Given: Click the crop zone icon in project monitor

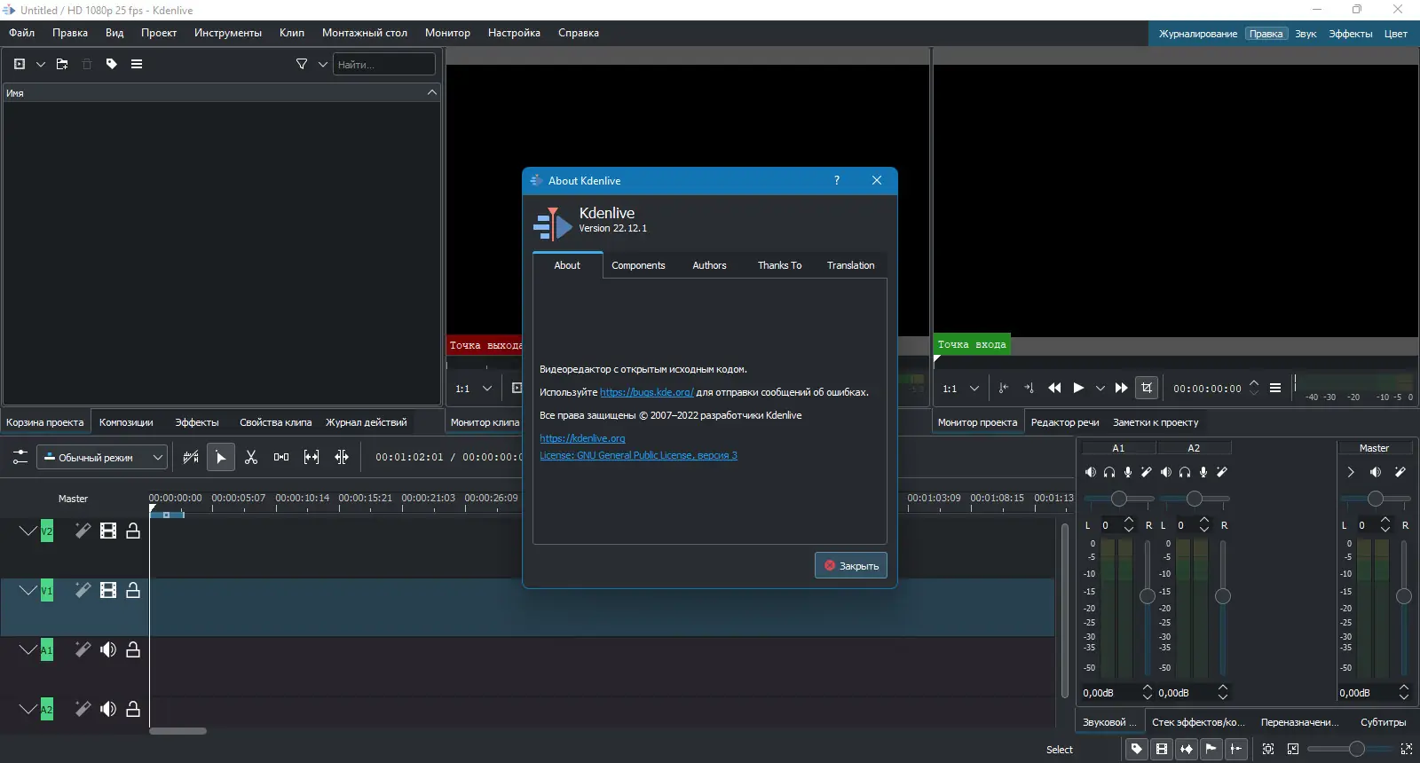Looking at the screenshot, I should (1147, 388).
